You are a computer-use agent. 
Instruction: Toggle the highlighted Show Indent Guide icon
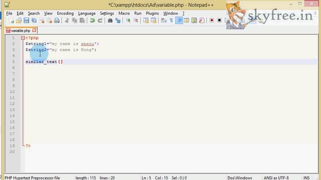[x=179, y=20]
